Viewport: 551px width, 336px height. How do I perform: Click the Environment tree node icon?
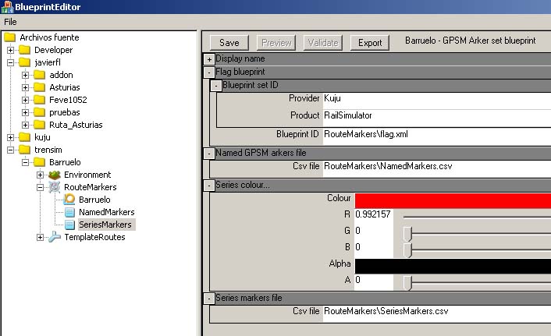tap(55, 175)
